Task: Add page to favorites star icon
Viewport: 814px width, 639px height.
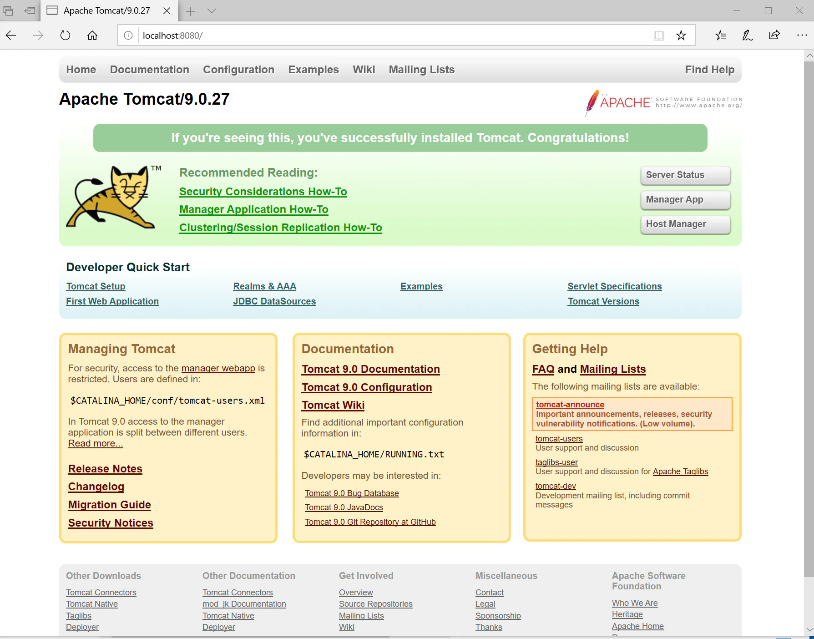Action: 681,35
